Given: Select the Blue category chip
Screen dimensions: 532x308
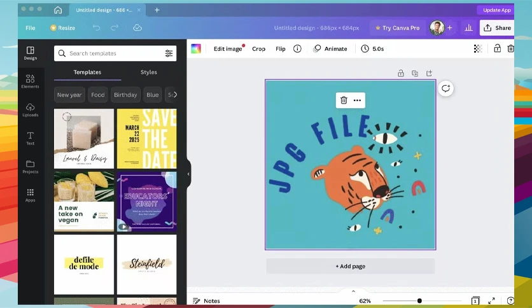Looking at the screenshot, I should pos(152,95).
